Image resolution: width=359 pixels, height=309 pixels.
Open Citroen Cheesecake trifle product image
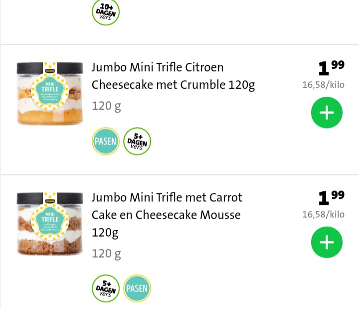tap(50, 93)
